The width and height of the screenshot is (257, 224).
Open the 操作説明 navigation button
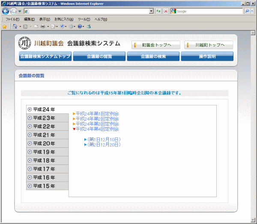207,56
